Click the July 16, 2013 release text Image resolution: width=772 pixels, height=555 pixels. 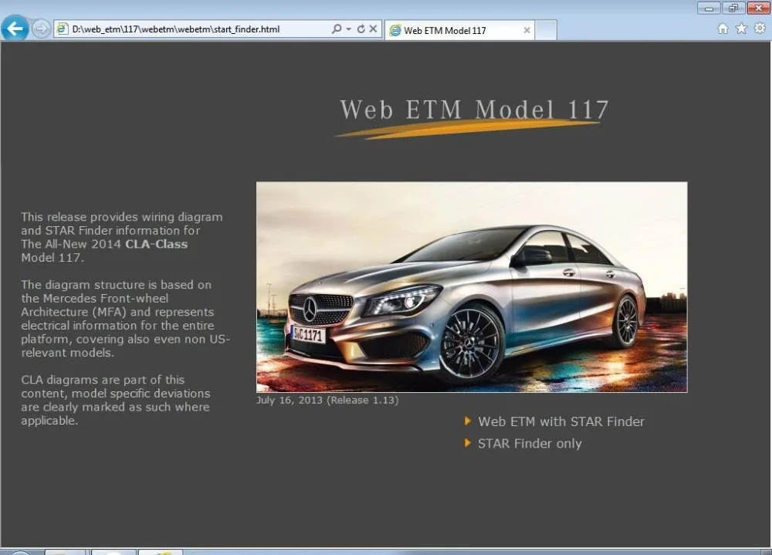click(327, 400)
